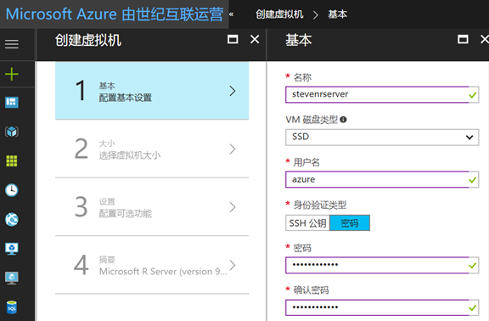This screenshot has height=321, width=489.
Task: Select SSH 公钥 authentication type
Action: pyautogui.click(x=307, y=223)
